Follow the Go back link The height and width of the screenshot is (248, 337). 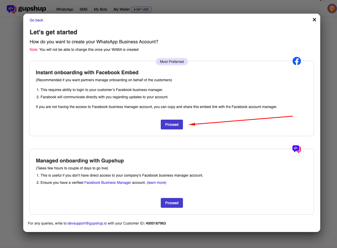coord(36,20)
